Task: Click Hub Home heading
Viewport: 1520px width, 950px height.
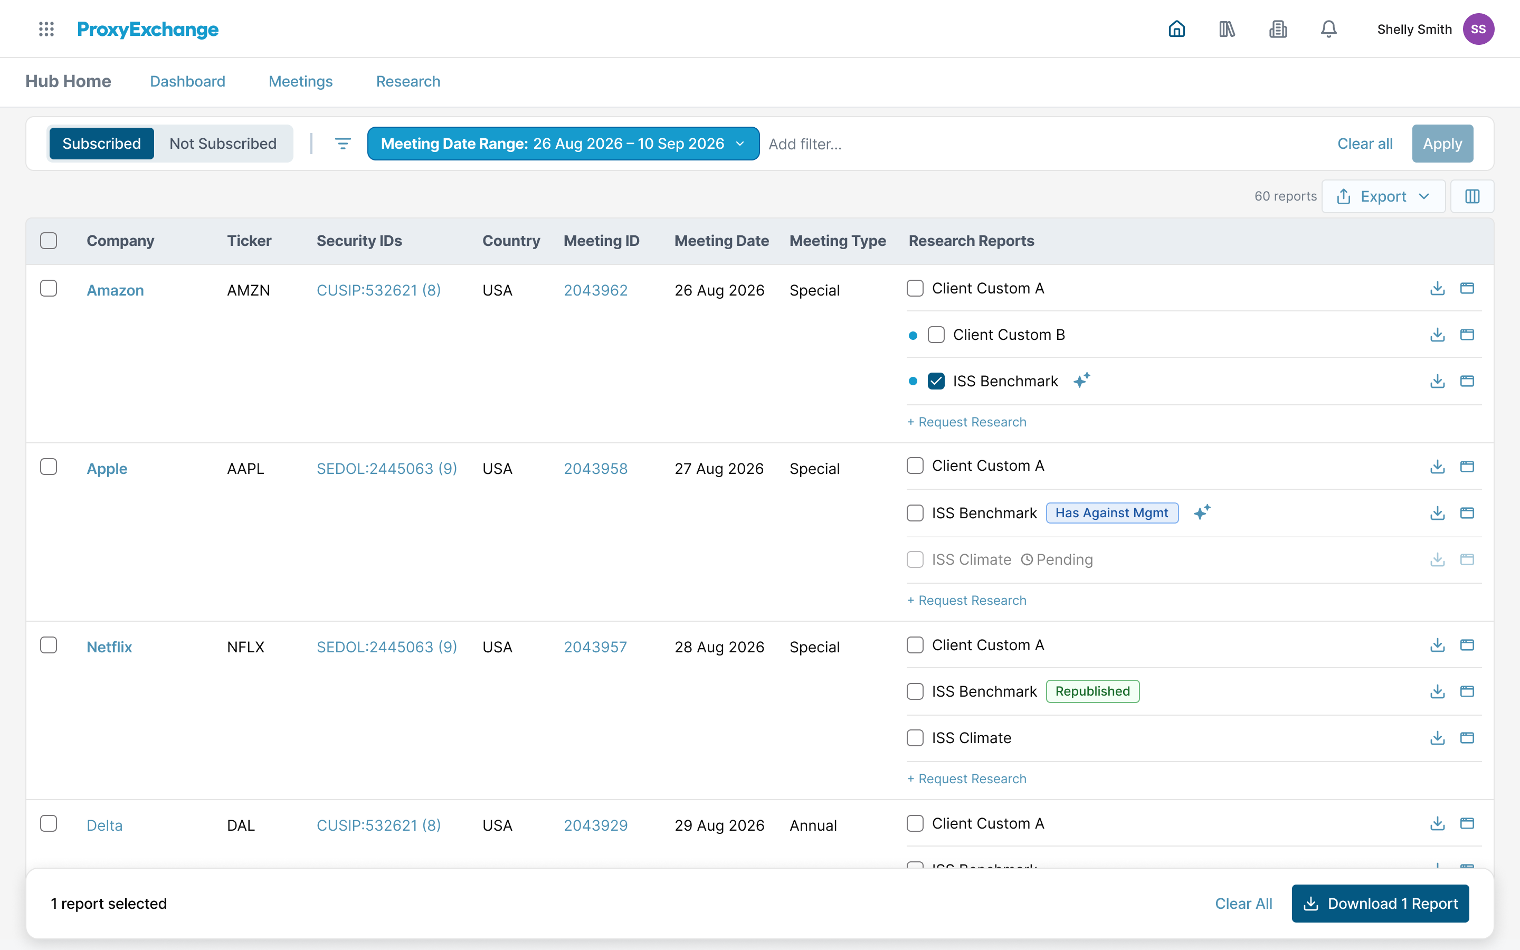Action: coord(68,82)
